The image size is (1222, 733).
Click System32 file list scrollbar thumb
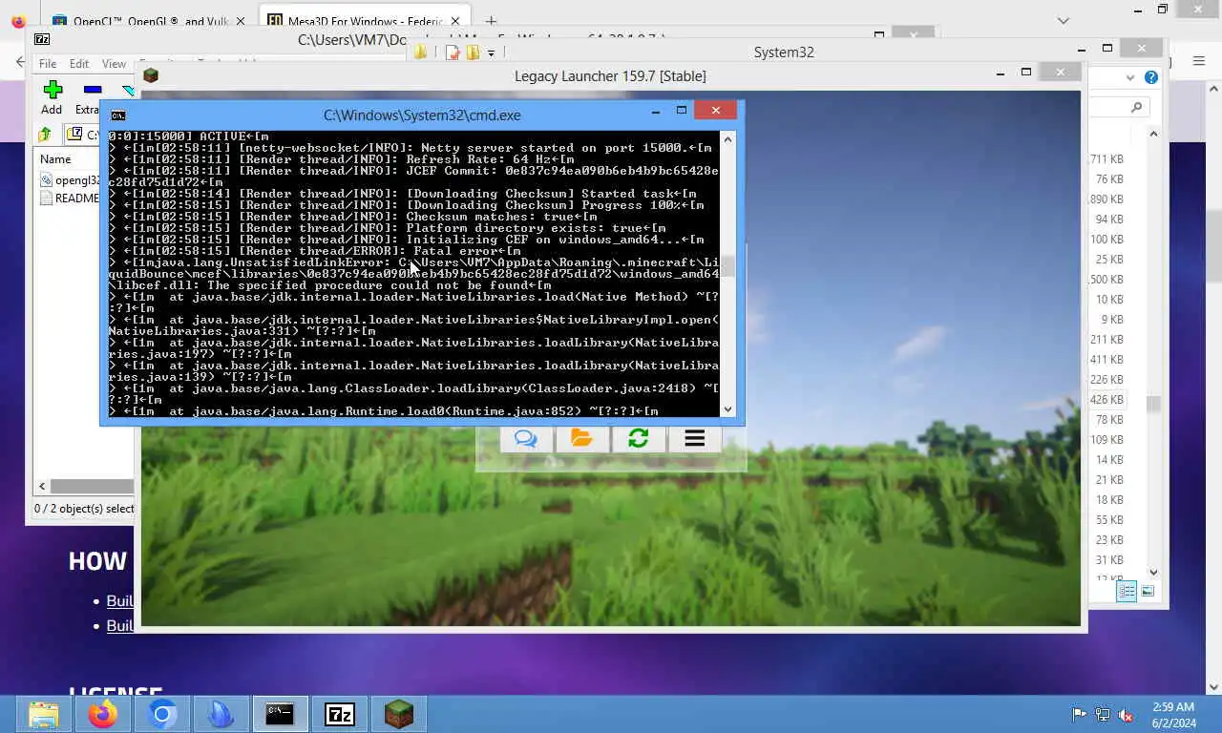(1153, 404)
